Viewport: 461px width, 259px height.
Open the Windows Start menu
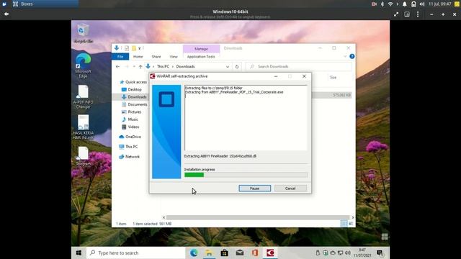tap(79, 253)
